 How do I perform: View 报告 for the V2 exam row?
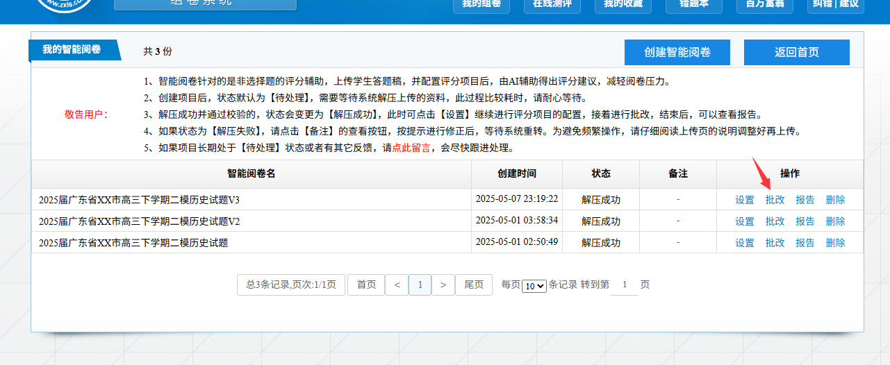point(805,221)
